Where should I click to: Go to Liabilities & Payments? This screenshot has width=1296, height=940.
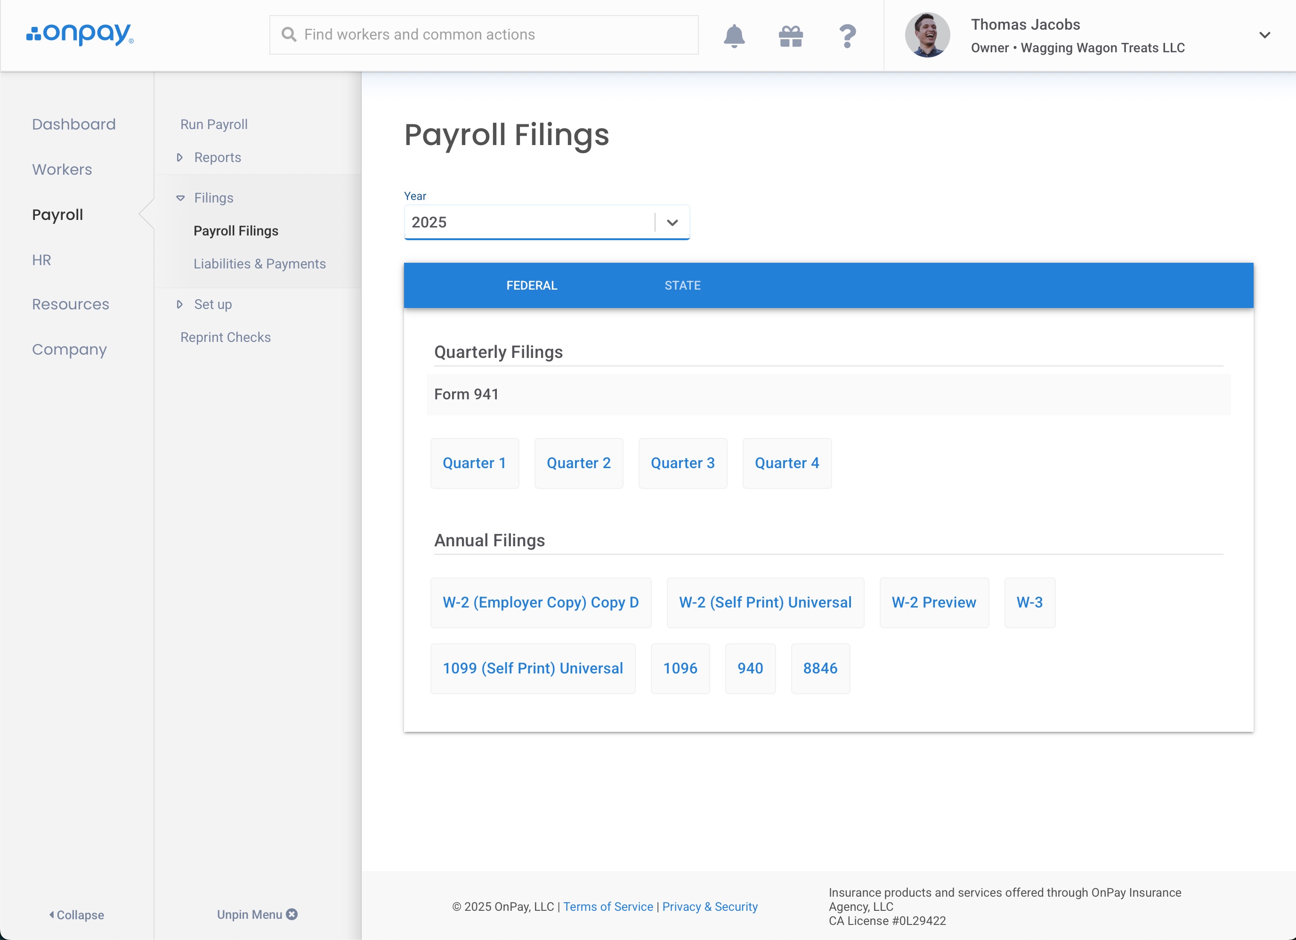pos(259,263)
